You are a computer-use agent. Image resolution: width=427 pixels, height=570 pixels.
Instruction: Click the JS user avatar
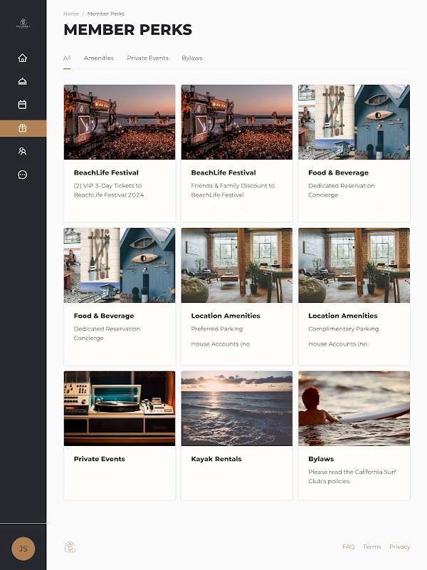(23, 549)
